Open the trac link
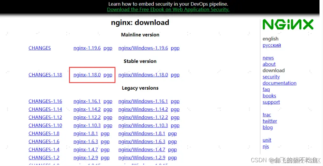323x166 pixels. [267, 115]
